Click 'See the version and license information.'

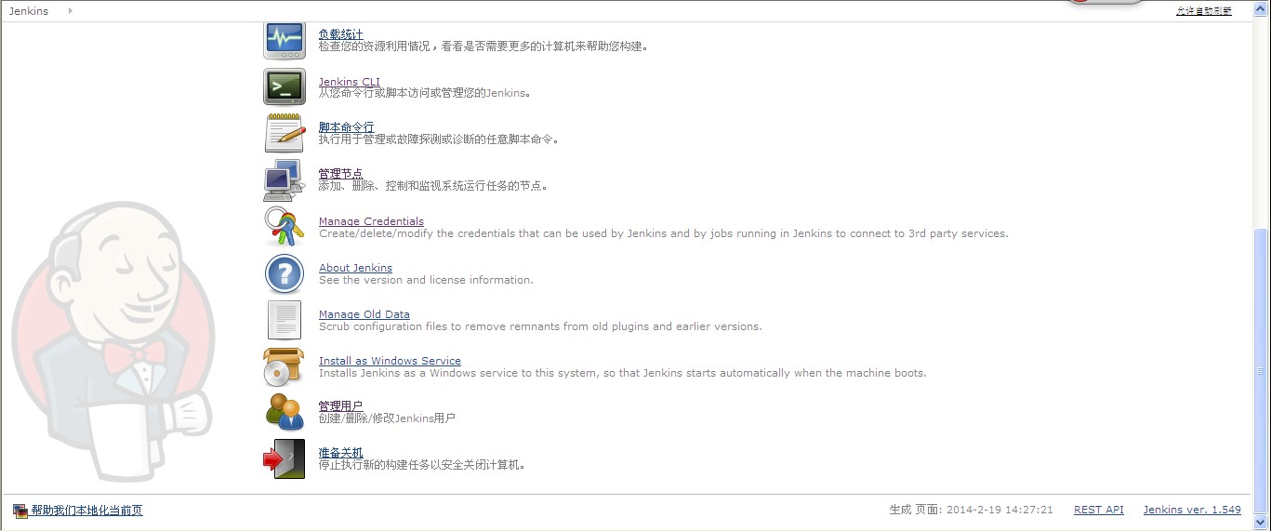426,280
